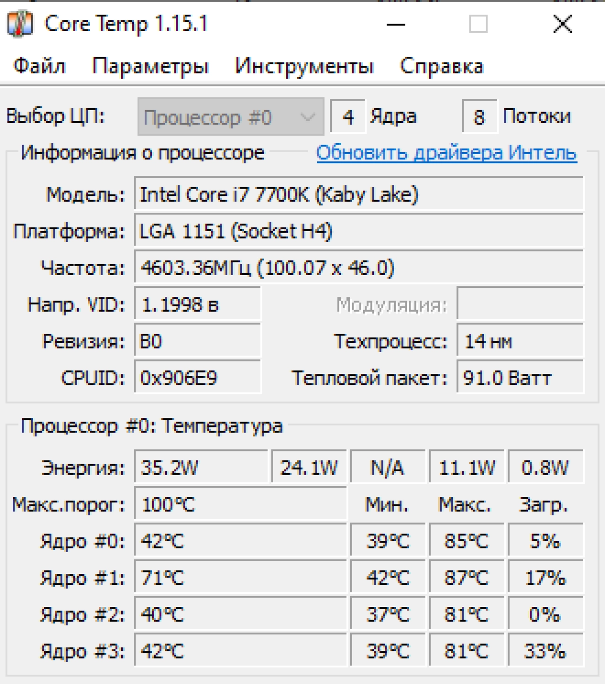Minimize the Core Temp window
The height and width of the screenshot is (684, 605).
396,24
